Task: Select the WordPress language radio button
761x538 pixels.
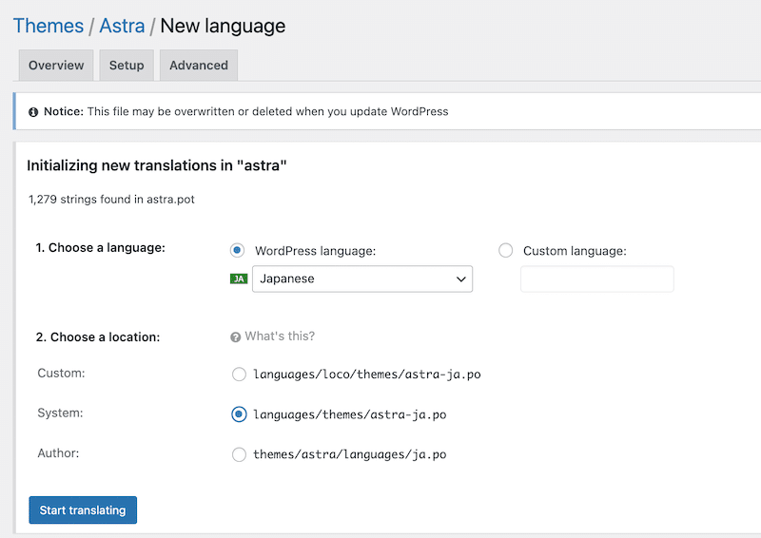Action: [x=237, y=250]
